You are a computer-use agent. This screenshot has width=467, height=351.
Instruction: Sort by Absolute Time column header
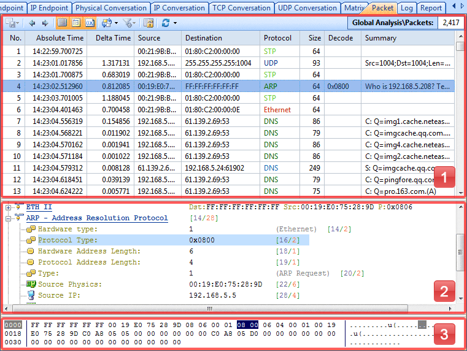56,38
